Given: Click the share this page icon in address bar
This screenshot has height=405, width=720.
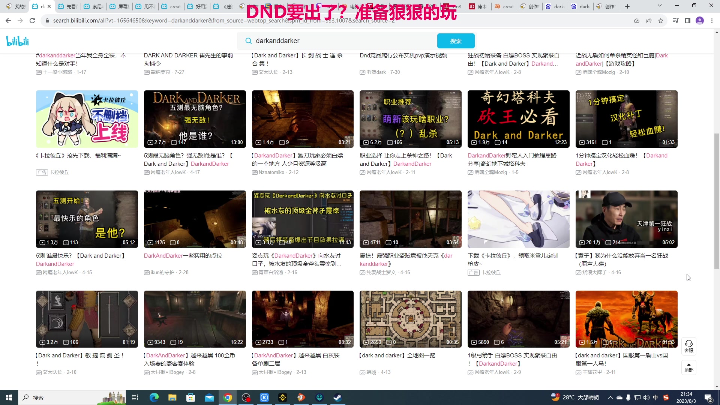Looking at the screenshot, I should pyautogui.click(x=649, y=21).
